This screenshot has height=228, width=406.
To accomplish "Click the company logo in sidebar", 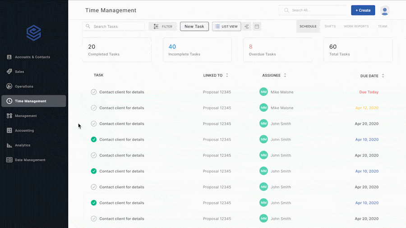I will point(34,33).
